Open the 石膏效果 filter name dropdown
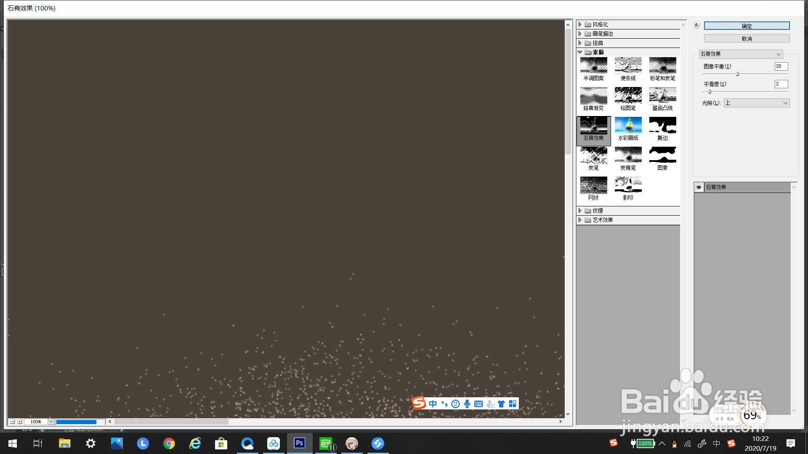This screenshot has width=808, height=454. 741,54
